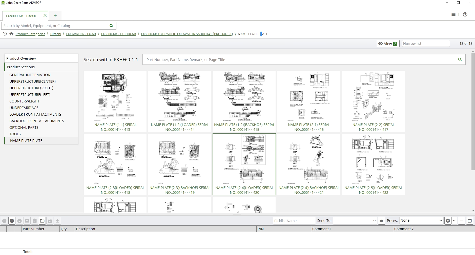This screenshot has height=255, width=475.
Task: Sort by the Part Number column header
Action: (x=40, y=229)
